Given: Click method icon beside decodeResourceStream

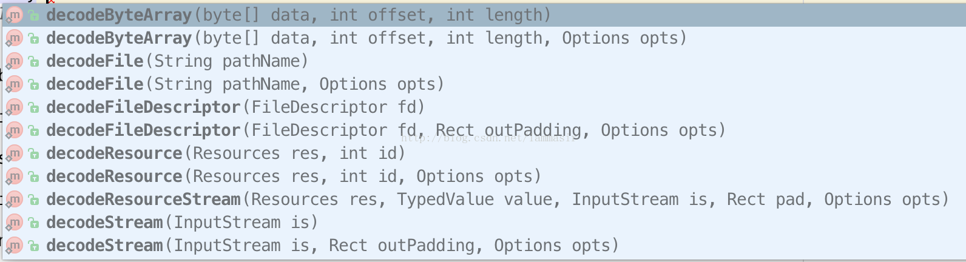Looking at the screenshot, I should [x=14, y=199].
